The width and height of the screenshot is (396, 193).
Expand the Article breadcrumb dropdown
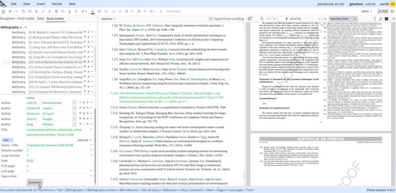tap(54, 190)
